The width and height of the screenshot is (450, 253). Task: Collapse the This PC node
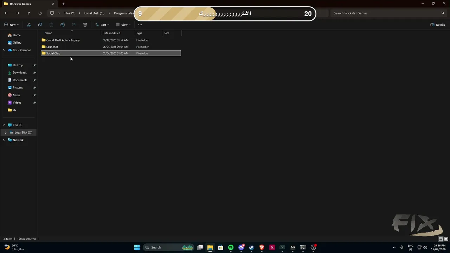click(x=4, y=125)
